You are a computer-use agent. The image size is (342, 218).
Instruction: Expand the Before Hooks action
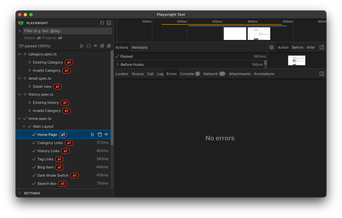click(118, 64)
